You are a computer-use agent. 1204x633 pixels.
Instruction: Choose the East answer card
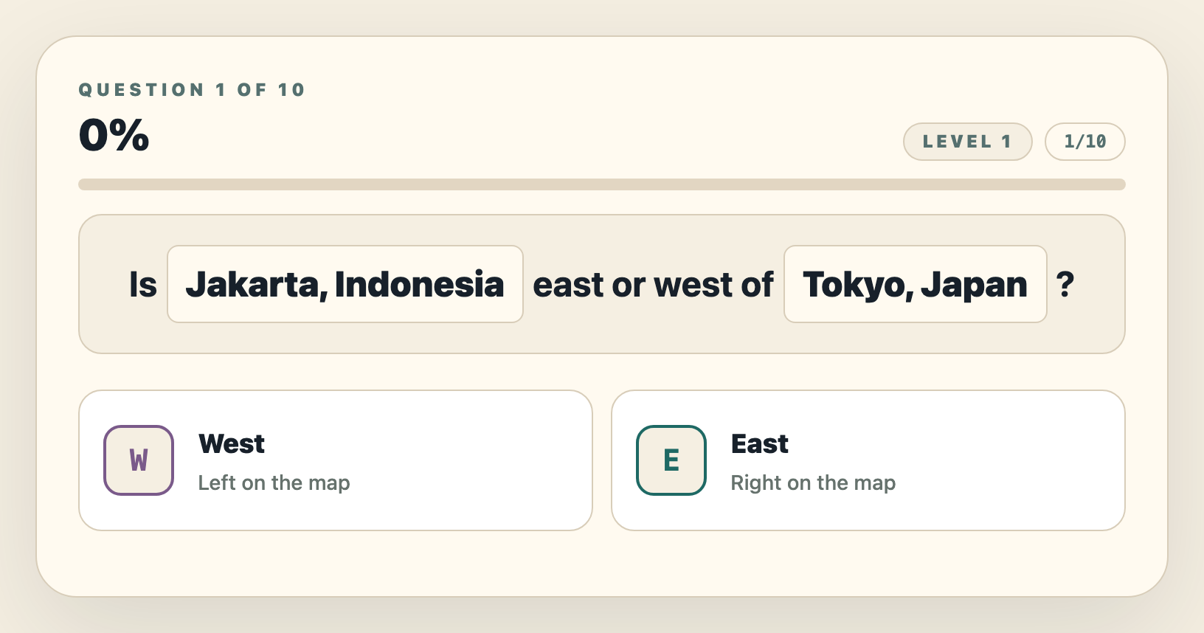pos(868,460)
